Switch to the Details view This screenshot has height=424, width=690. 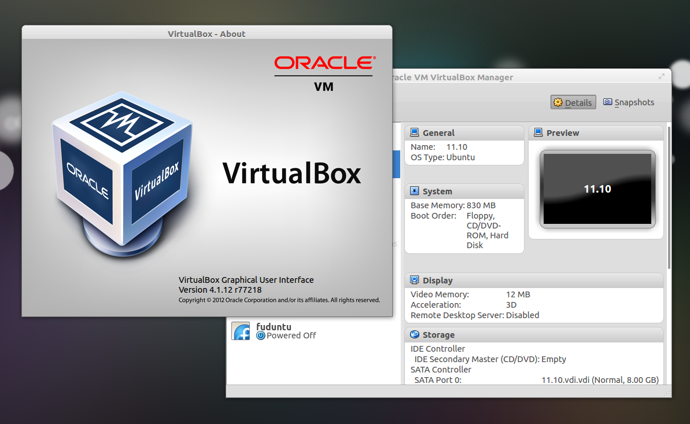573,102
